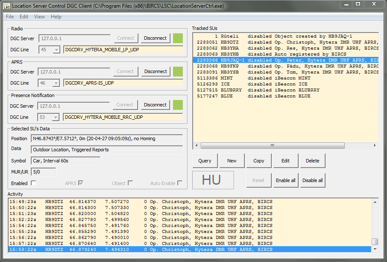Open the APRS DGC Line 46 dropdown
This screenshot has height=262, width=387.
56,83
